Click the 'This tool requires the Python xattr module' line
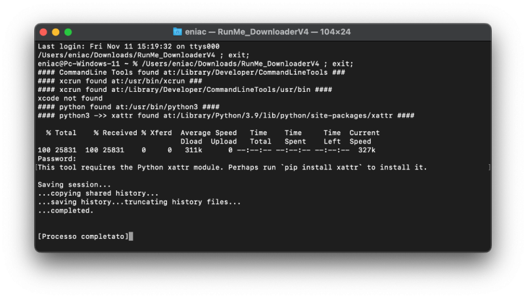 pos(233,167)
